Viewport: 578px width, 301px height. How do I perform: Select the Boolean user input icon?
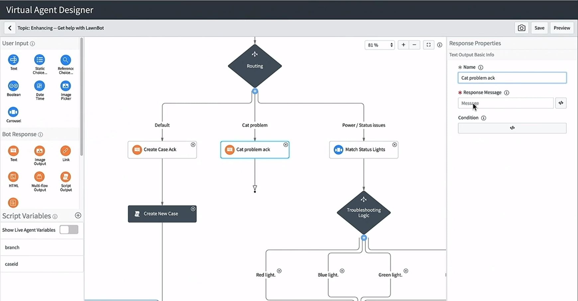point(13,87)
